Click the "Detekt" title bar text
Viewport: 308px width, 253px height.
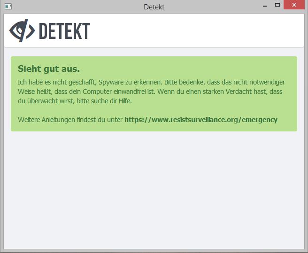pos(154,7)
